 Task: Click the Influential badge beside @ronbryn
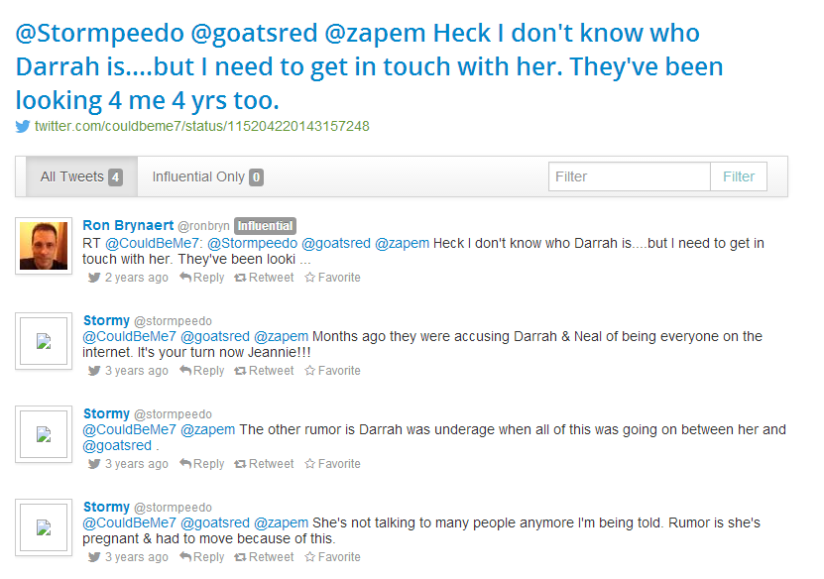coord(265,226)
